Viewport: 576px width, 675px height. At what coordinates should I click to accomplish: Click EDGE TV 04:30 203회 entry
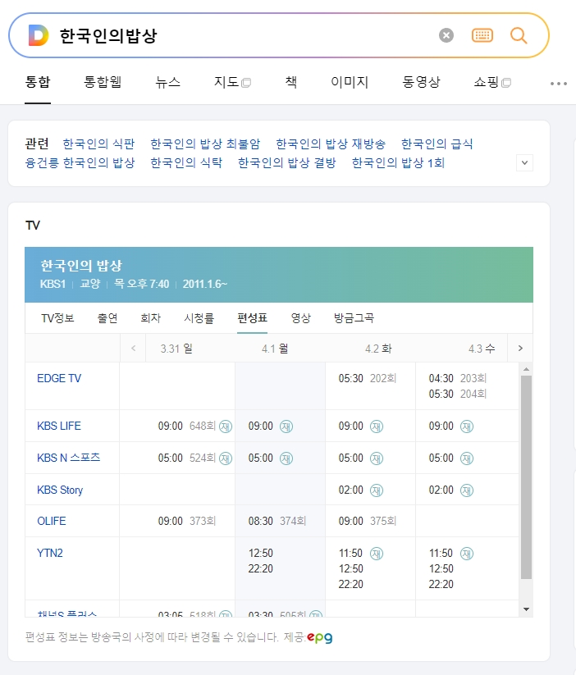coord(458,378)
